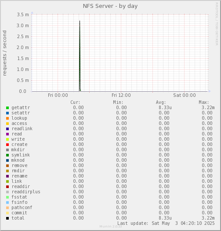Click the remove legend label

[x=19, y=166]
